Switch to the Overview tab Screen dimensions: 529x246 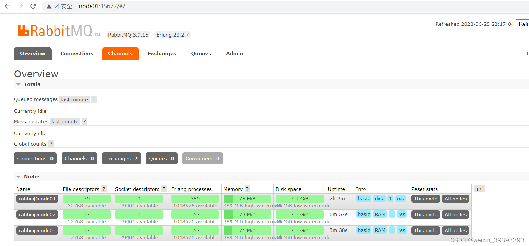click(33, 54)
